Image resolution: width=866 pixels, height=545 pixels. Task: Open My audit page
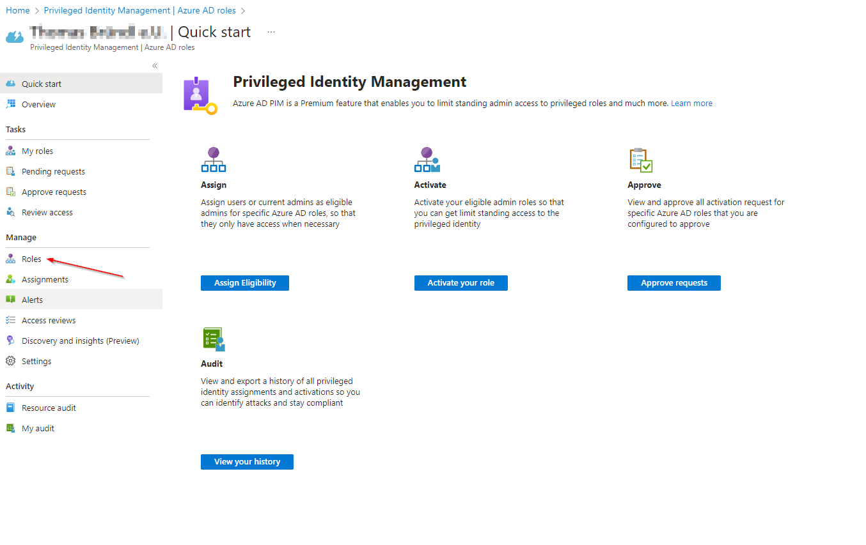(81, 428)
